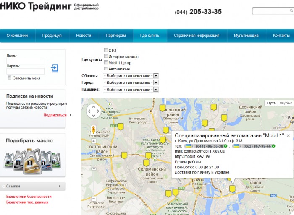Image resolution: width=294 pixels, height=215 pixels.
Task: Click the Mobil 1 oil canisters image
Action: (x=32, y=161)
